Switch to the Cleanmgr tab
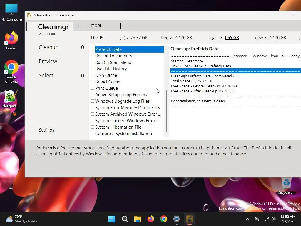This screenshot has width=301, height=226. 53,27
